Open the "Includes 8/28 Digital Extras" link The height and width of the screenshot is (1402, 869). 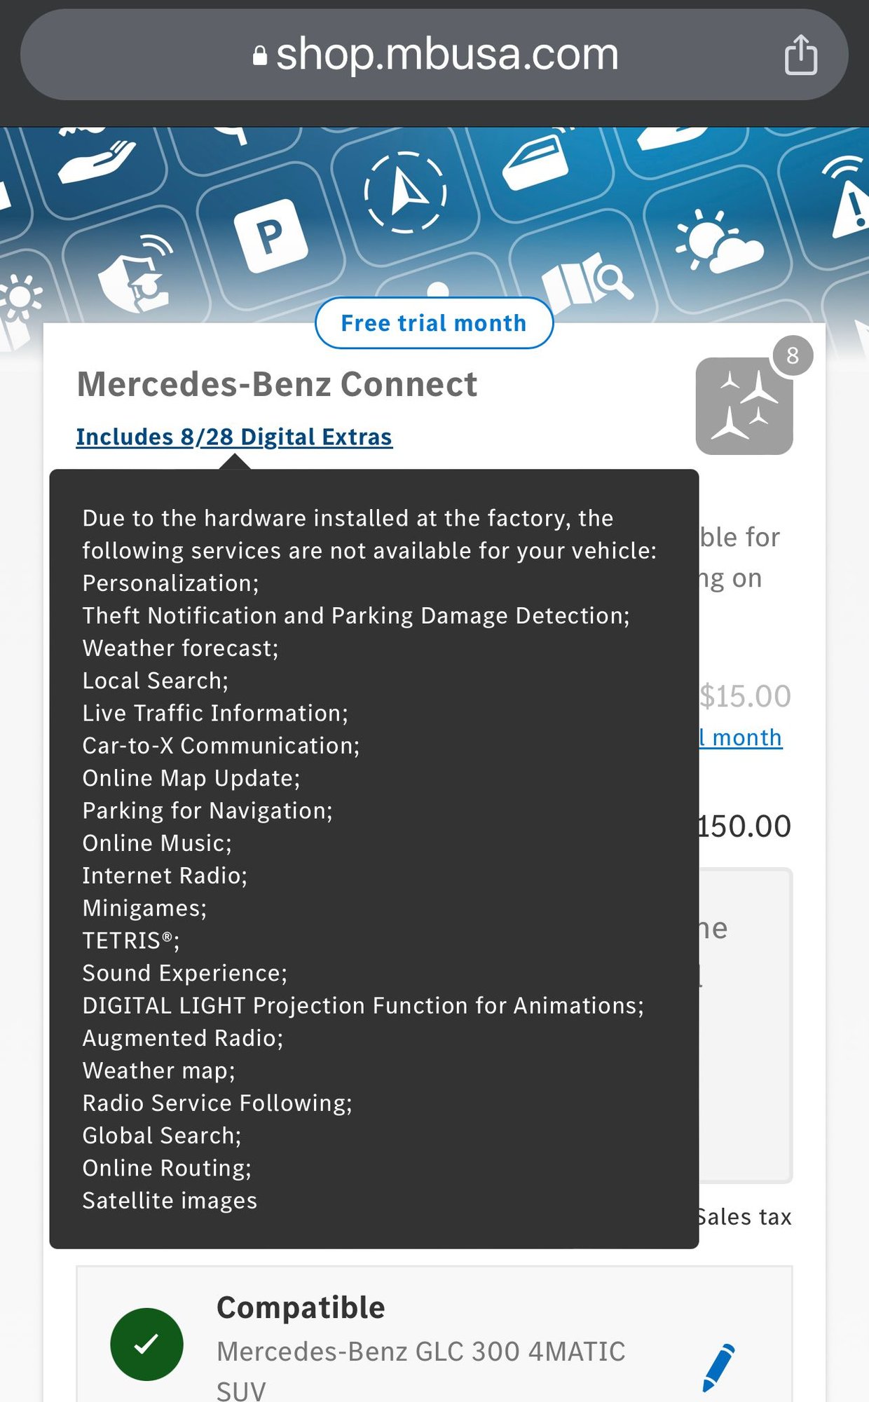coord(234,437)
